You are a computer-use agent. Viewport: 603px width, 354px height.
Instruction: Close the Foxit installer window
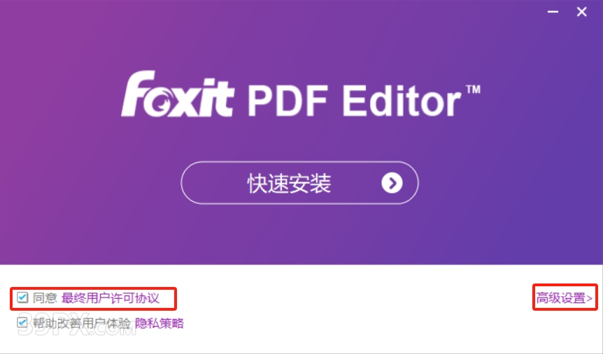(582, 12)
